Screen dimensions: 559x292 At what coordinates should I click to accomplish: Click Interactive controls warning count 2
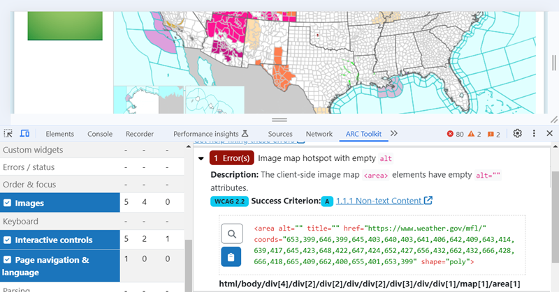144,239
